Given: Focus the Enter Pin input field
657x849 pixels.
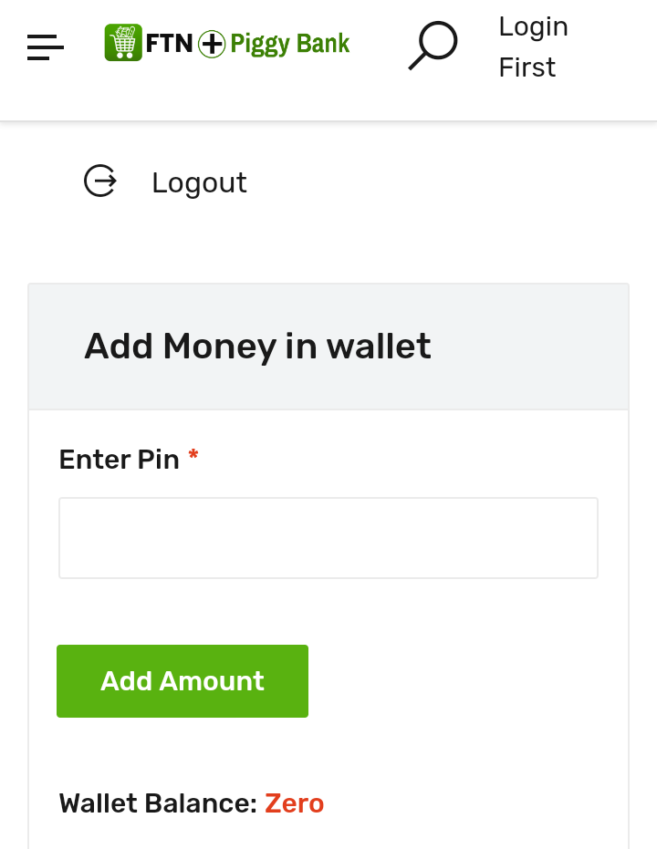Looking at the screenshot, I should 328,538.
